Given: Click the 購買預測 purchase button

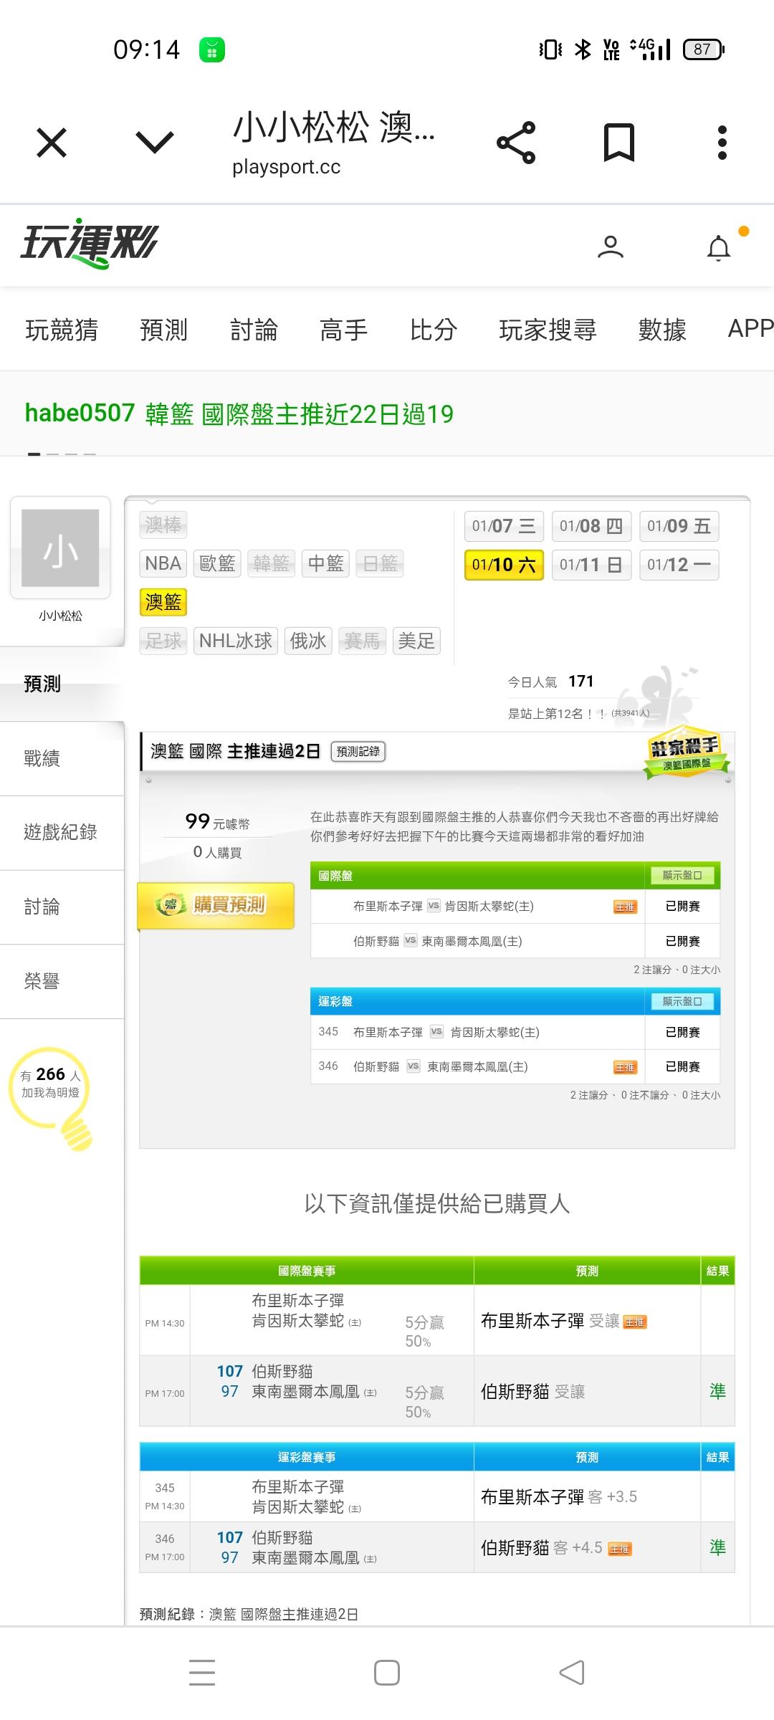Looking at the screenshot, I should (216, 905).
